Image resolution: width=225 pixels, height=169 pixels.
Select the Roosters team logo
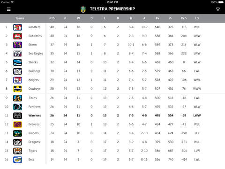(17, 27)
